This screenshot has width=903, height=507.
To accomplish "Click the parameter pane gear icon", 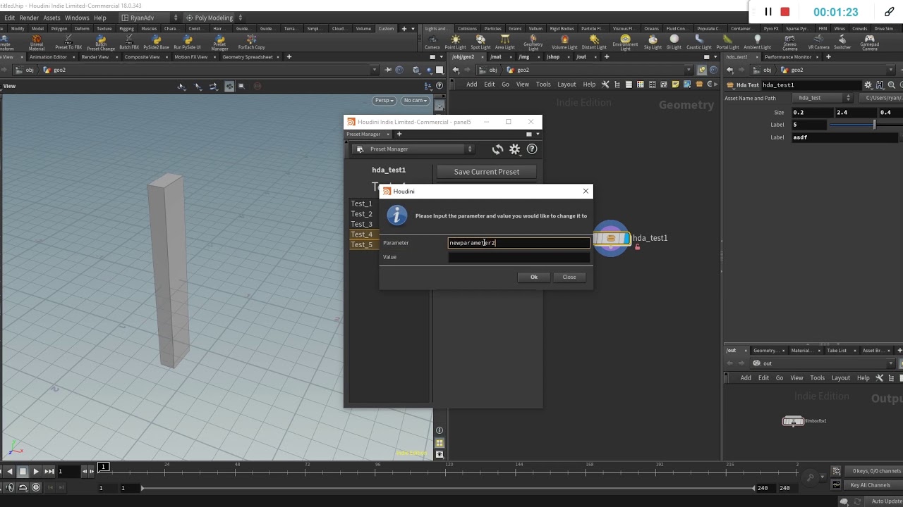I will coord(868,85).
